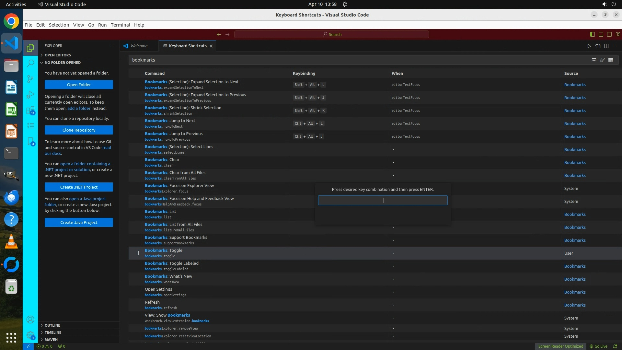Screen dimensions: 622x350
Task: Click the Clone Repository button
Action: coord(79,130)
